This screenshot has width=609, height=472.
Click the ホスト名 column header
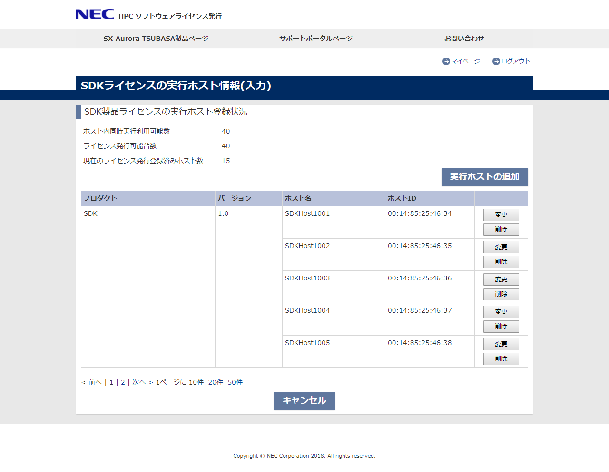334,198
